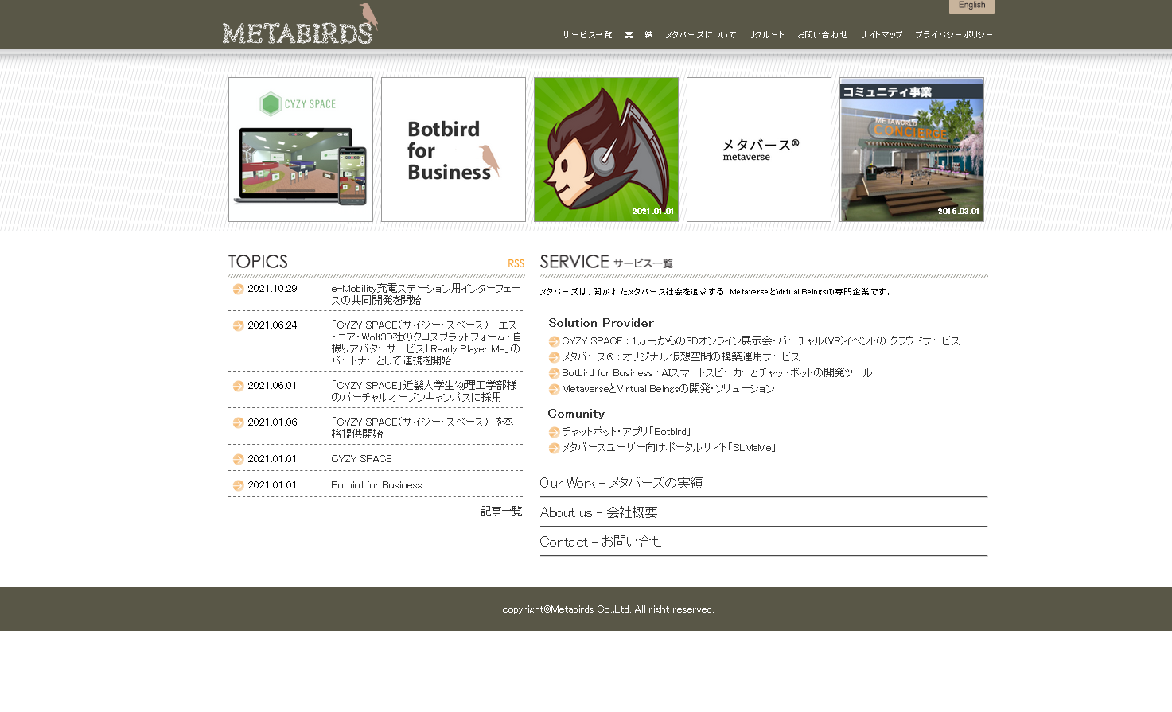
Task: Click the arrow bullet before MetaverseとVirtual Beings
Action: [554, 389]
